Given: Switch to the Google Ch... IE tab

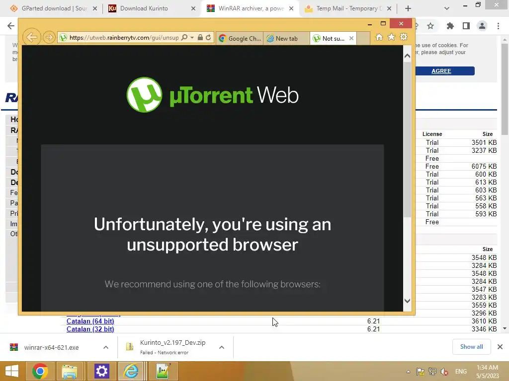Looking at the screenshot, I should (240, 39).
